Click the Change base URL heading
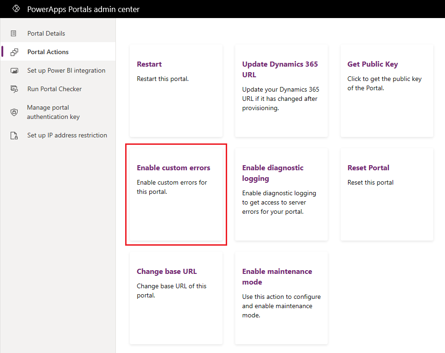Viewport: 445px width, 353px height. click(x=166, y=272)
